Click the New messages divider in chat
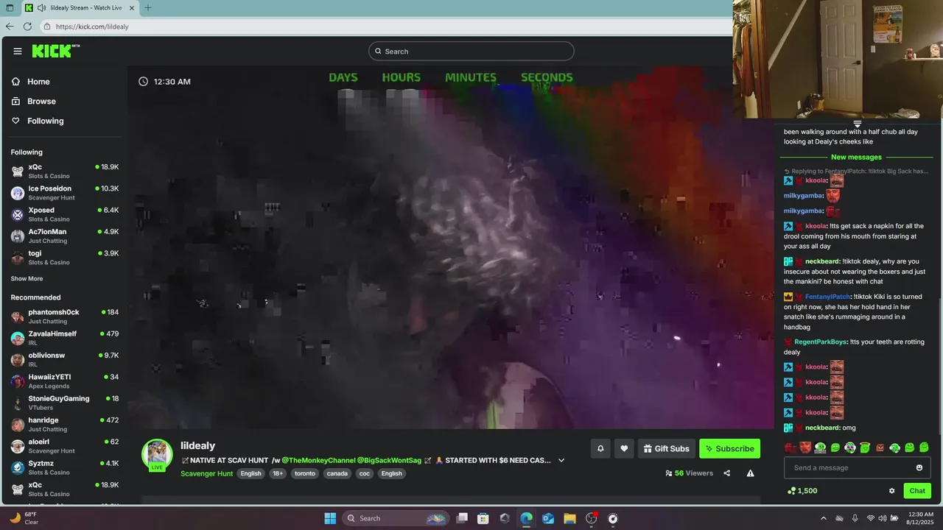This screenshot has height=530, width=943. (856, 157)
